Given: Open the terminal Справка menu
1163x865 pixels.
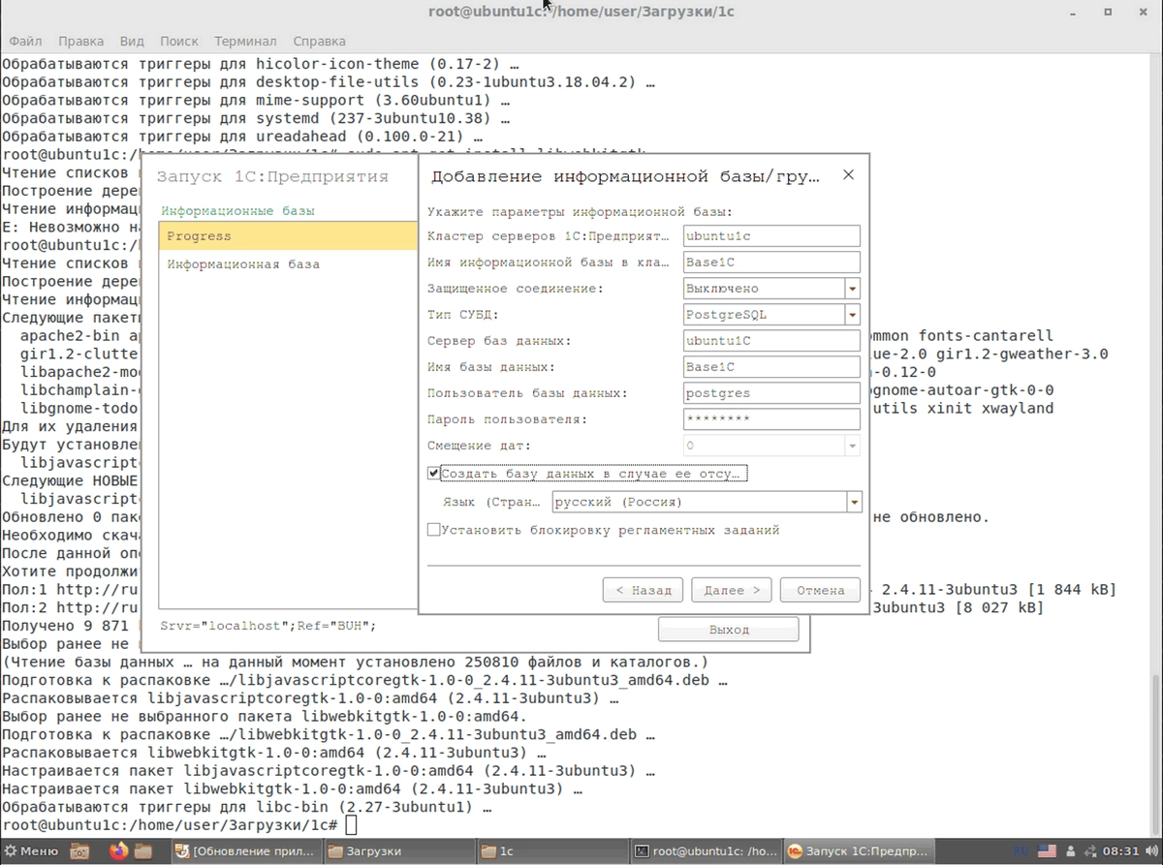Looking at the screenshot, I should point(319,42).
